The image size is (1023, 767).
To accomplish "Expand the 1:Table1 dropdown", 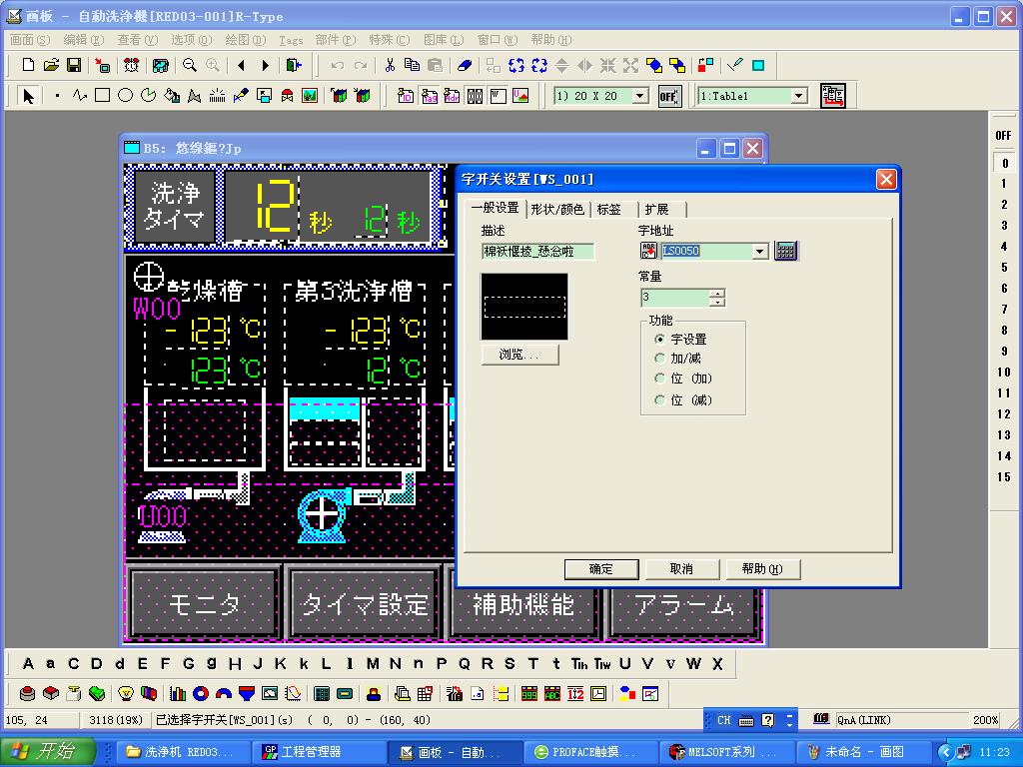I will coord(798,96).
